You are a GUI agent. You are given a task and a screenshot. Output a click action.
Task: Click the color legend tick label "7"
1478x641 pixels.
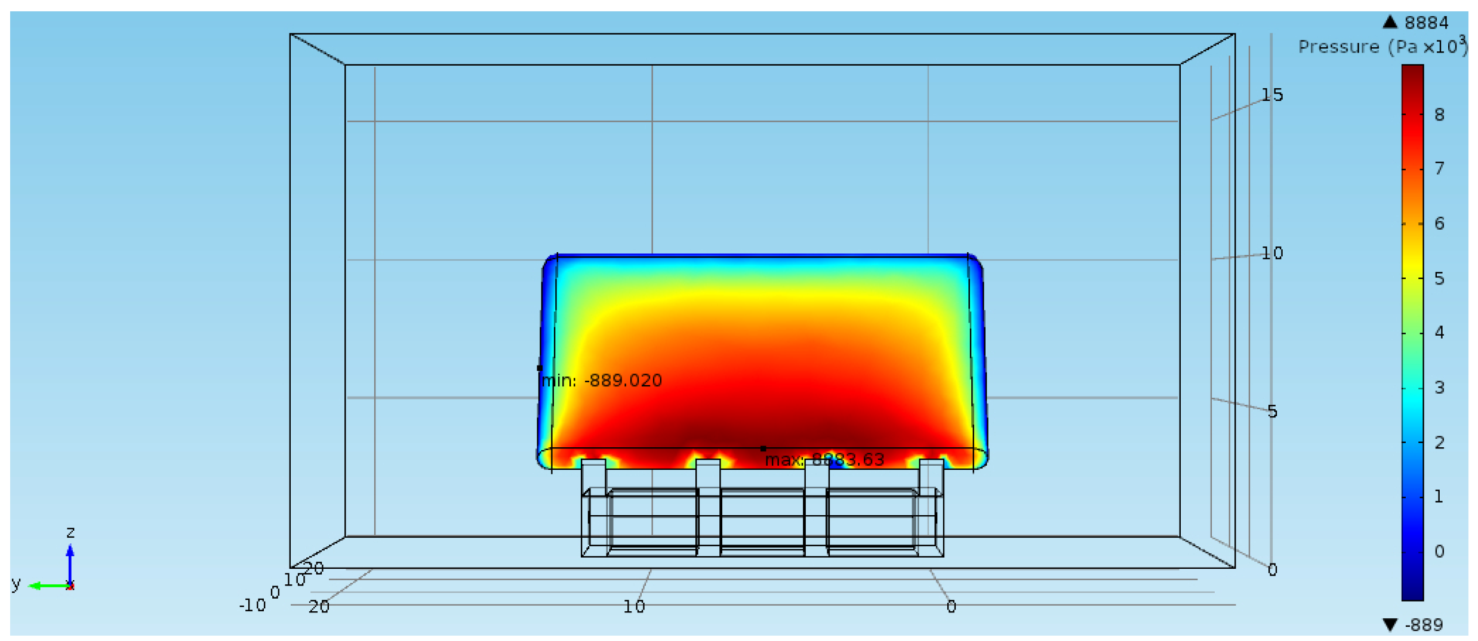coord(1439,169)
